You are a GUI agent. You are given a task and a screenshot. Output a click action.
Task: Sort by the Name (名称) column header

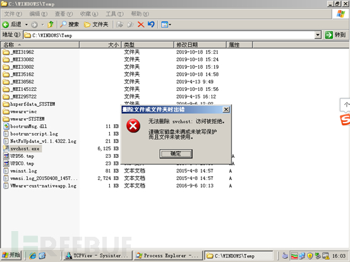40,45
